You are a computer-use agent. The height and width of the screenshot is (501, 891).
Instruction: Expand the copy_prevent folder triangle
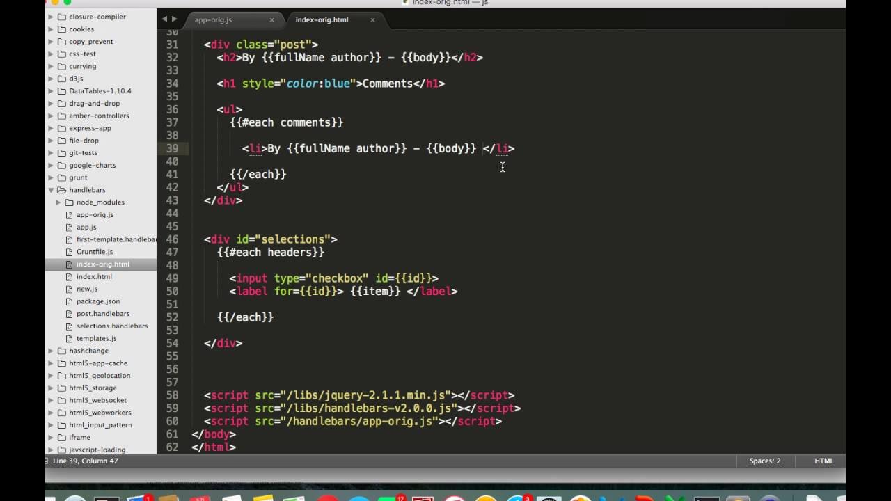click(51, 42)
